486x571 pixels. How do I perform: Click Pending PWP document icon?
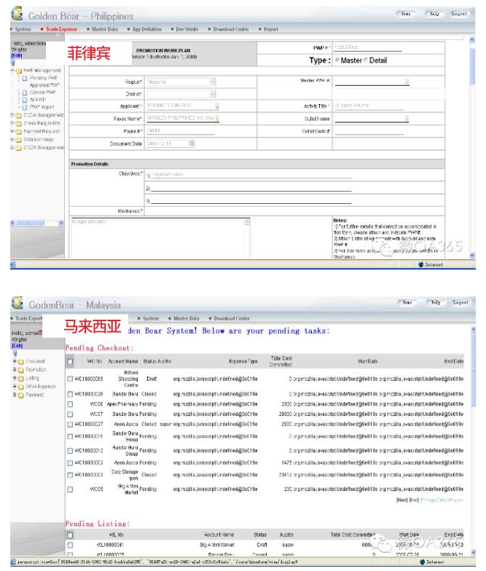25,78
